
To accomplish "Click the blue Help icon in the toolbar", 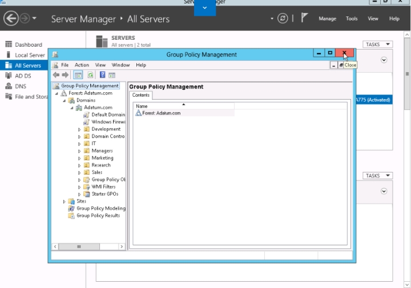I will [103, 75].
